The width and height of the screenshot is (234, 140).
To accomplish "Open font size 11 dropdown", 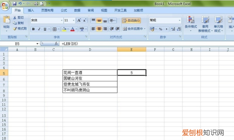I will (x=74, y=20).
